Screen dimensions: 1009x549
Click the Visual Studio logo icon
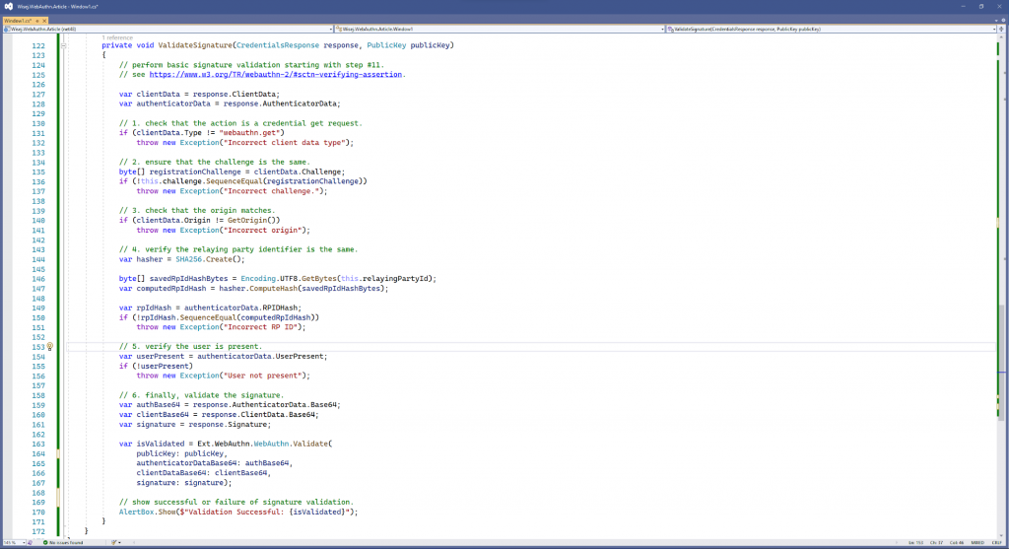(8, 7)
